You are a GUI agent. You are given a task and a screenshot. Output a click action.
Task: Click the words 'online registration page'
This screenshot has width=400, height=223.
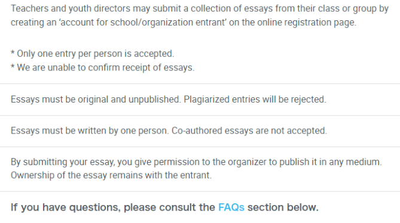point(306,23)
